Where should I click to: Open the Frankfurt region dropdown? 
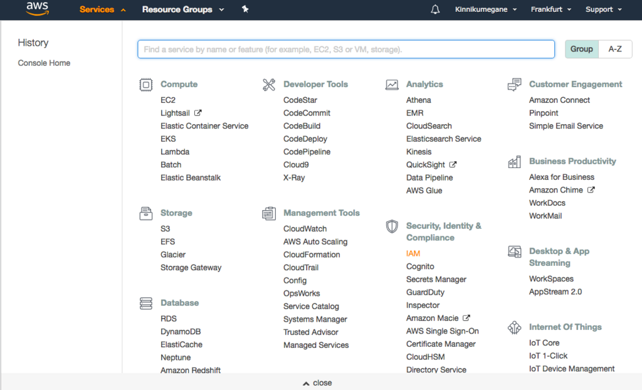pyautogui.click(x=550, y=9)
